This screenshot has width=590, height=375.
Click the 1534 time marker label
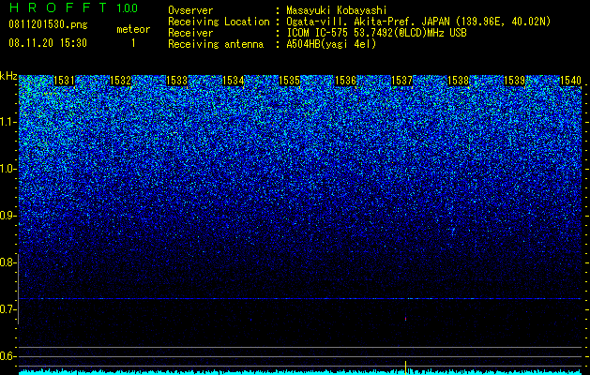pyautogui.click(x=233, y=81)
